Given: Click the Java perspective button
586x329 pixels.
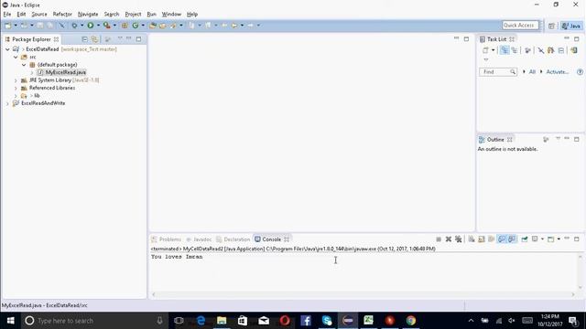Looking at the screenshot, I should [571, 26].
